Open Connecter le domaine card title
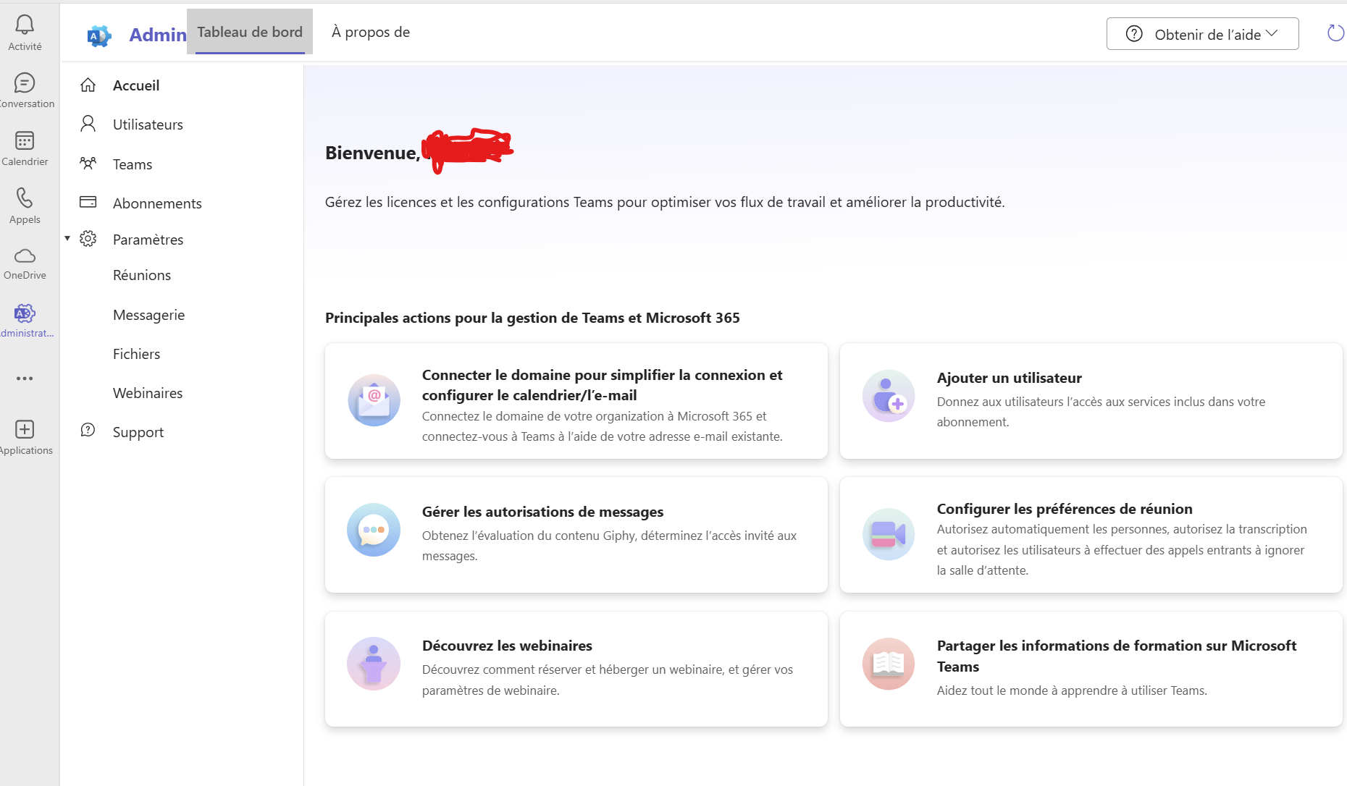Screen dimensions: 1347x786 (602, 385)
